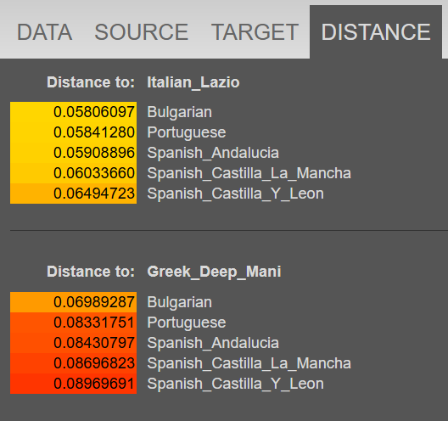The image size is (448, 421).
Task: Open the SOURCE tab
Action: pyautogui.click(x=142, y=32)
